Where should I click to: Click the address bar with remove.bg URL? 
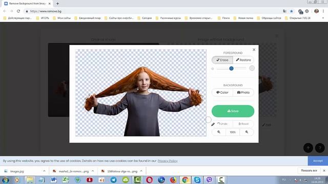[x=153, y=11]
